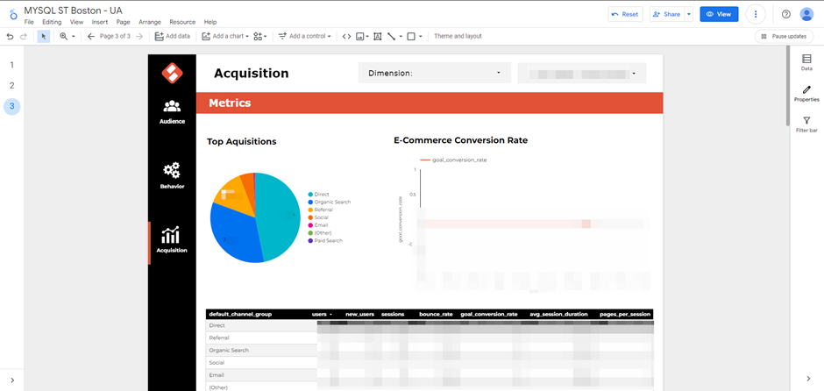Click the three-dot more options button
The width and height of the screenshot is (824, 391).
point(756,15)
